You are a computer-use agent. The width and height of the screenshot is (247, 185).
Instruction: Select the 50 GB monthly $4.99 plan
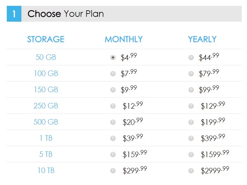point(113,57)
